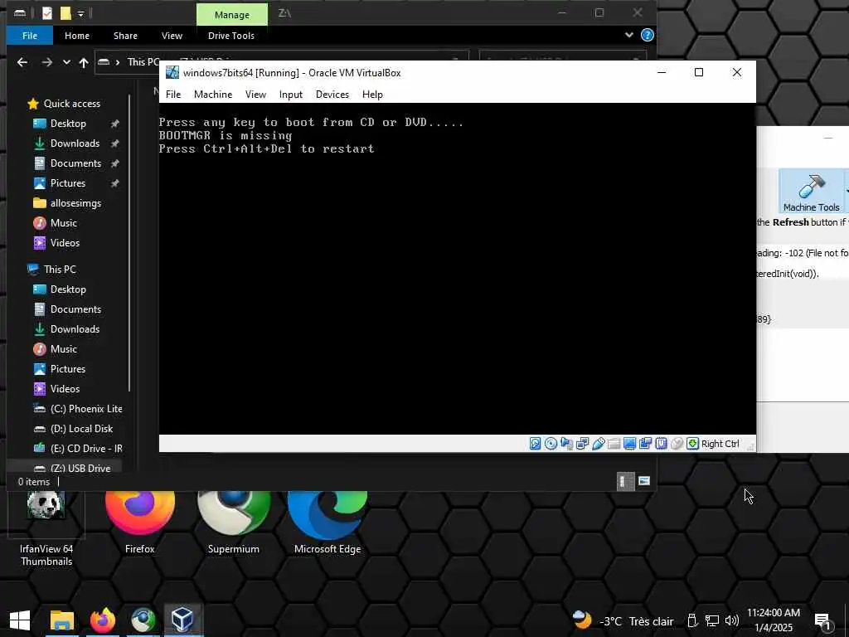Viewport: 849px width, 637px height.
Task: Open the Windows Start menu
Action: click(20, 620)
